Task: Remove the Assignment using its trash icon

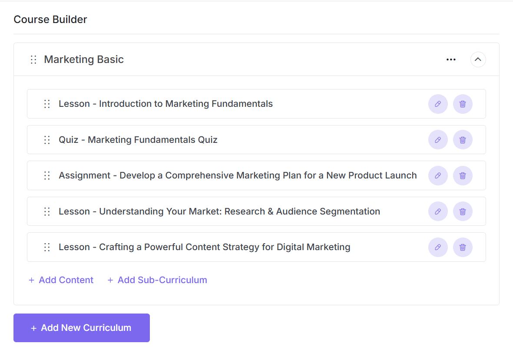Action: click(x=463, y=175)
